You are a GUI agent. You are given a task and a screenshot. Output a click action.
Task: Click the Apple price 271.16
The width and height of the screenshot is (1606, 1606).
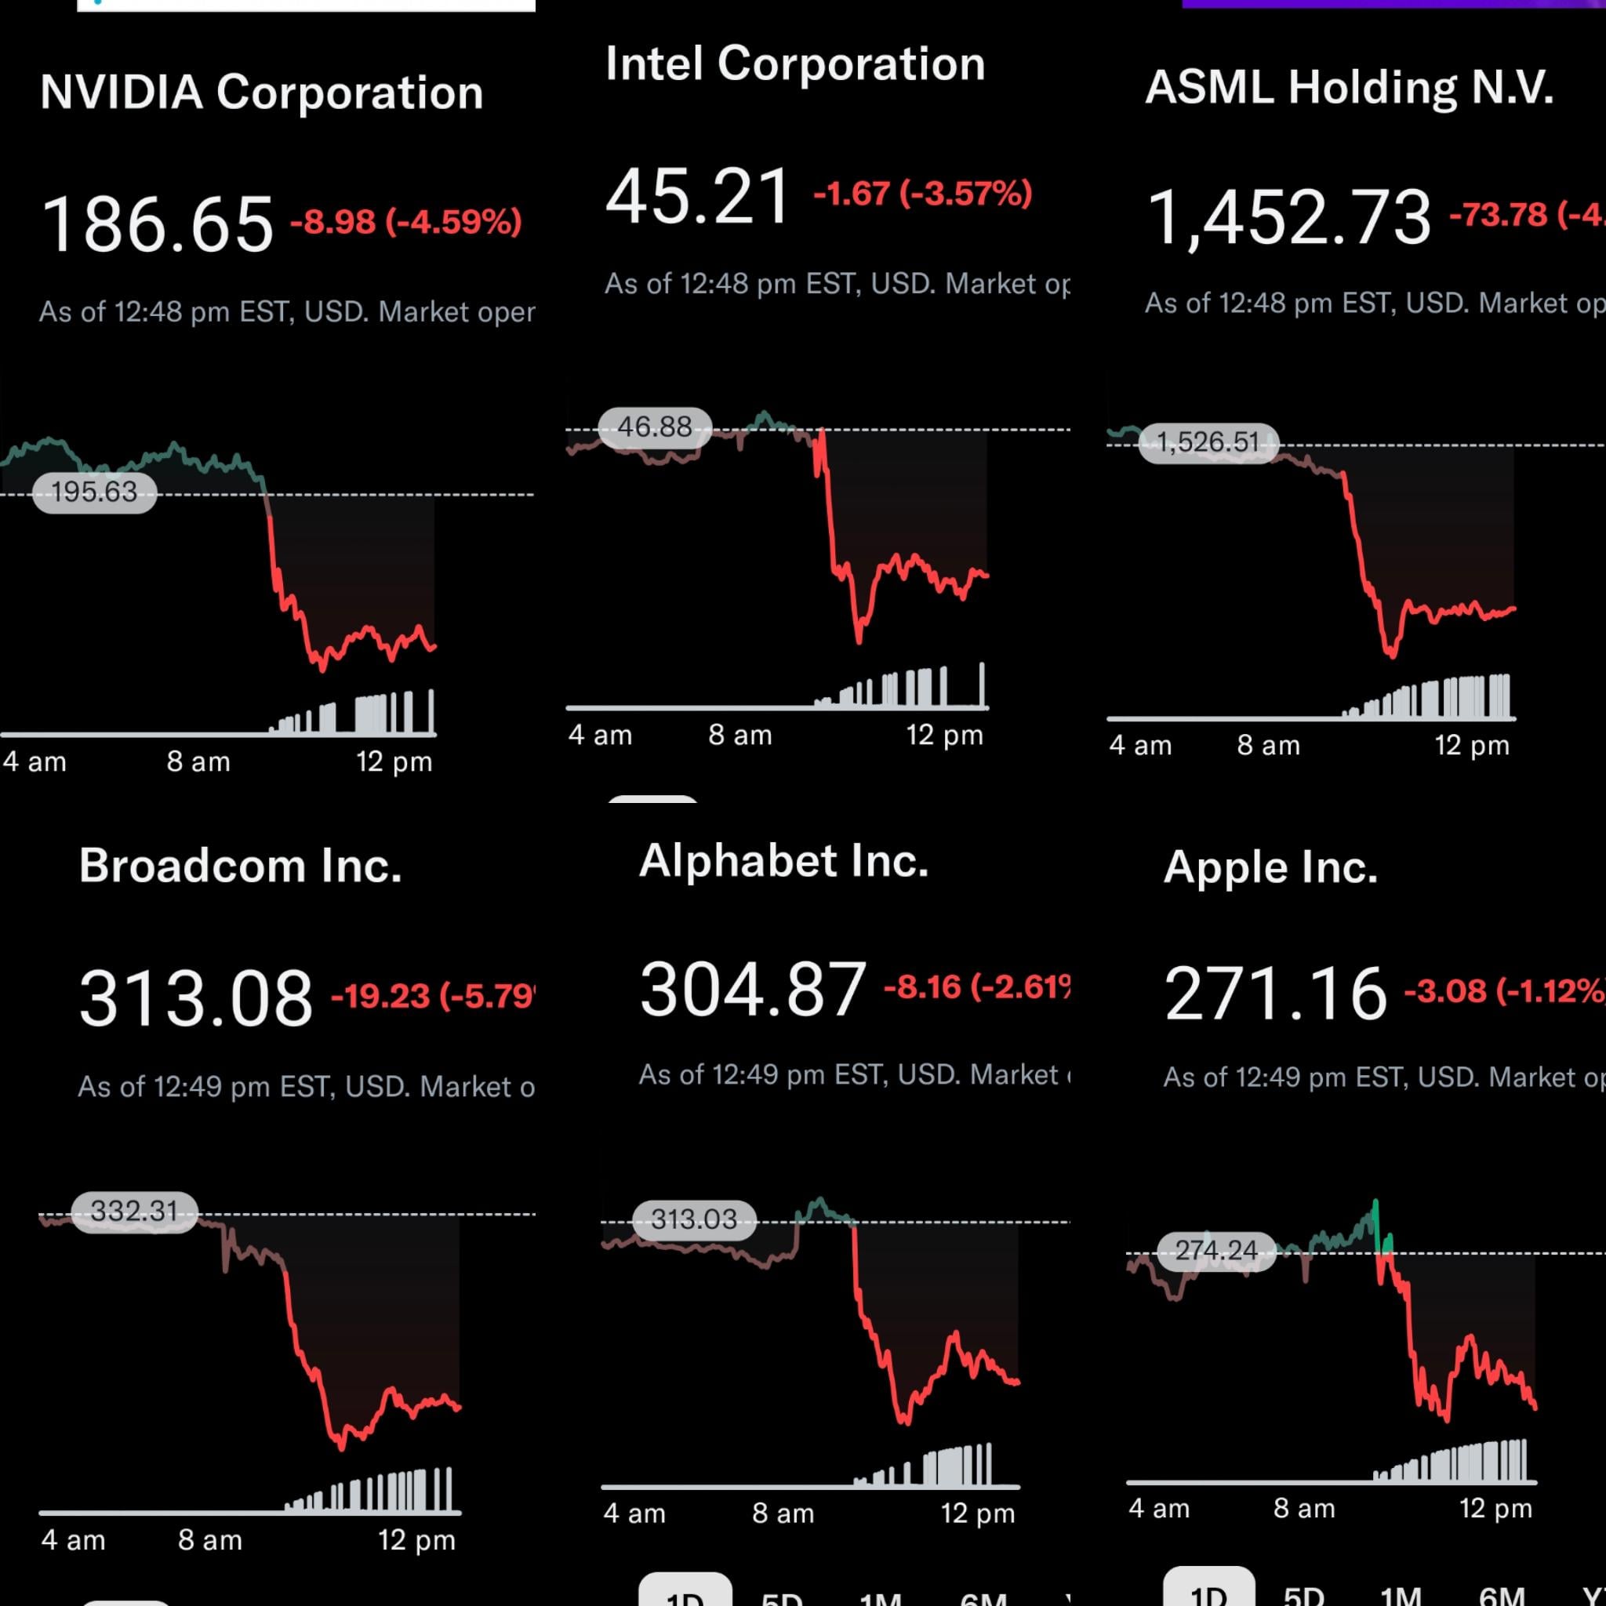(x=1275, y=994)
